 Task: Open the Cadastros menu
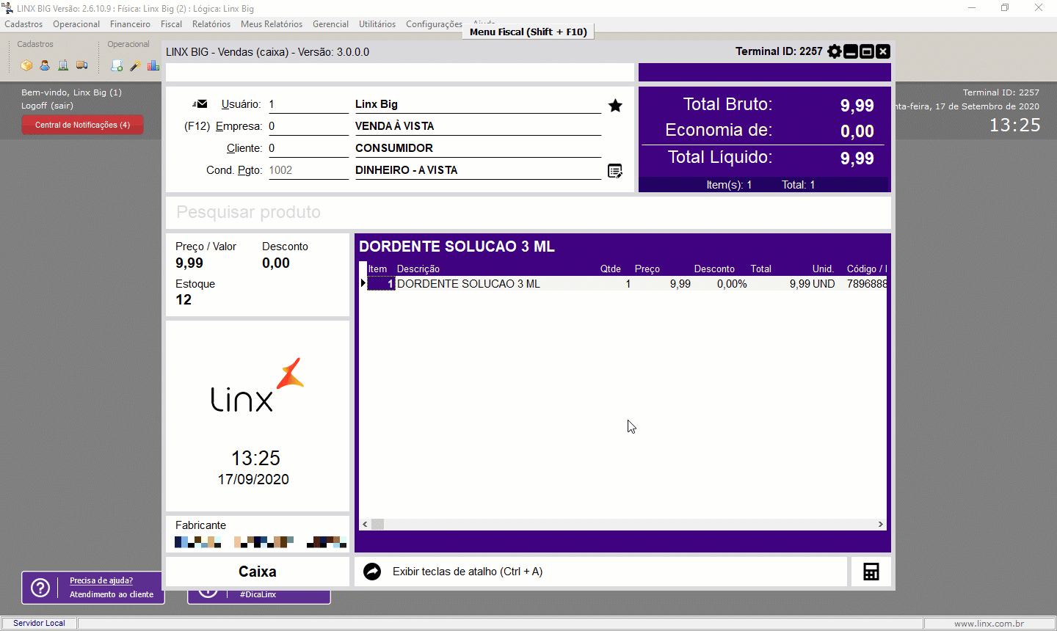point(23,24)
